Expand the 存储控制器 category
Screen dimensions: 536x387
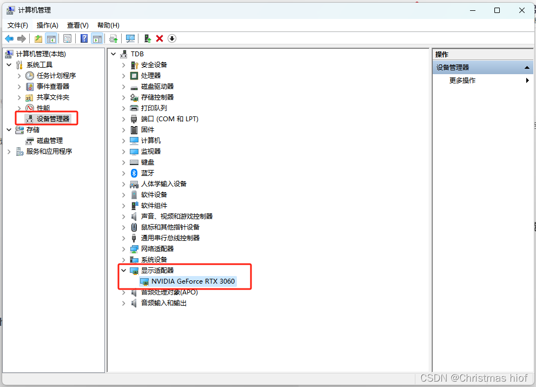pos(124,97)
